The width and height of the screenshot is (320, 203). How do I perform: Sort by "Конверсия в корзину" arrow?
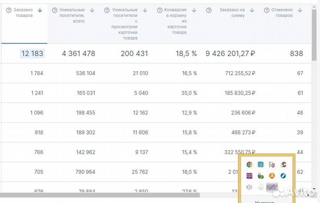tap(196, 10)
